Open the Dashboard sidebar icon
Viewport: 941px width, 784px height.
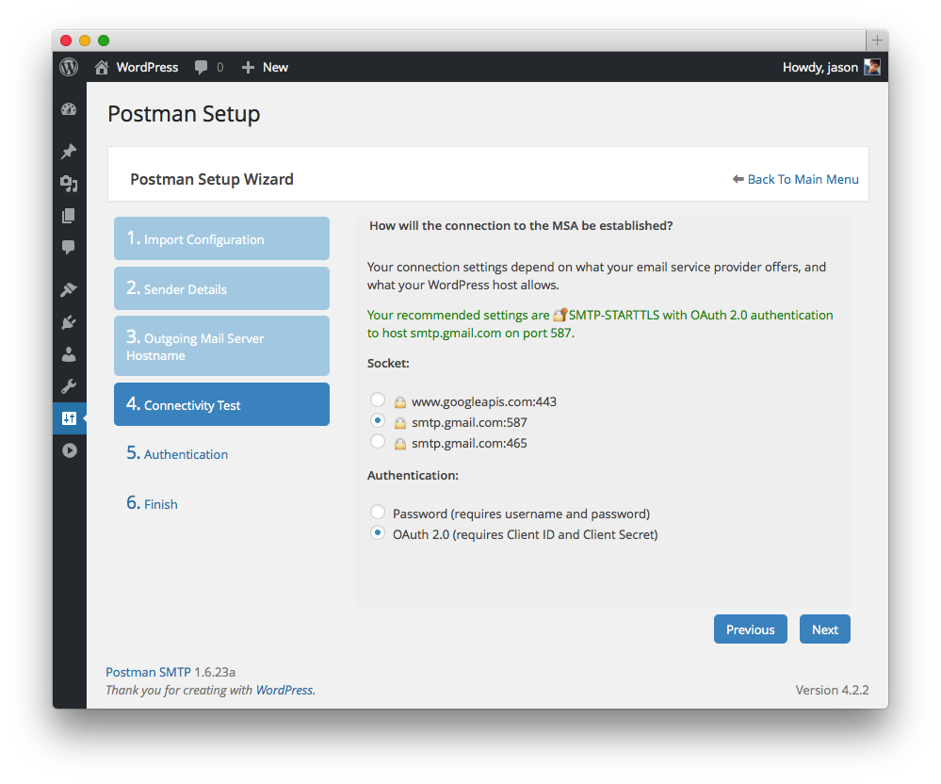pyautogui.click(x=69, y=109)
